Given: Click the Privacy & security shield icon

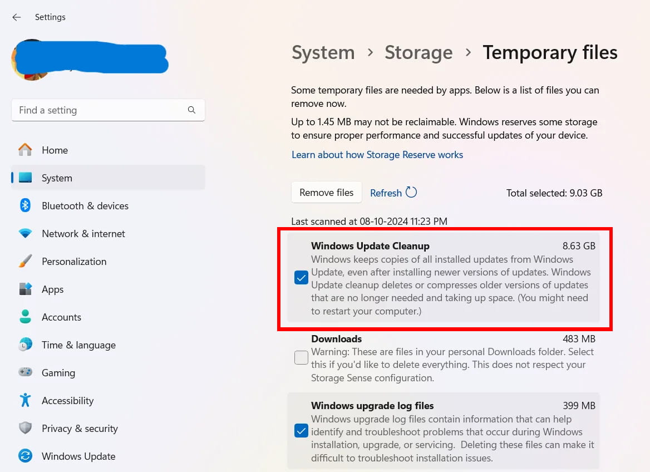Looking at the screenshot, I should (x=25, y=427).
